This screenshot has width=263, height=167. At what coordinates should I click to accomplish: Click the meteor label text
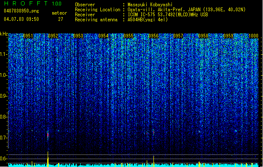(59, 13)
